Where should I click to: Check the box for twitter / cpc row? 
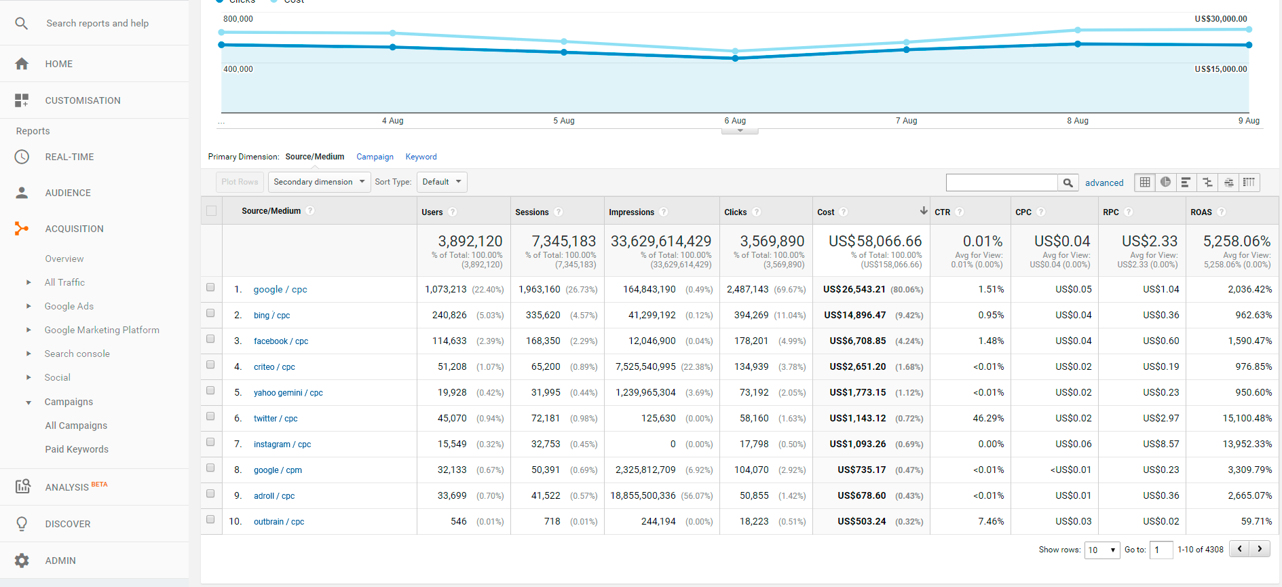[x=210, y=417]
